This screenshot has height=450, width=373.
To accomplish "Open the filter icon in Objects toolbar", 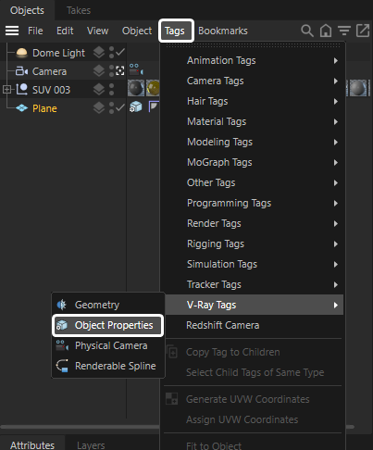I will tap(344, 31).
